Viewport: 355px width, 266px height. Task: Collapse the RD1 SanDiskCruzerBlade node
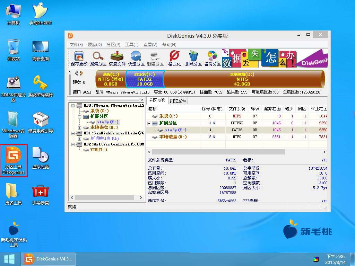pyautogui.click(x=73, y=133)
